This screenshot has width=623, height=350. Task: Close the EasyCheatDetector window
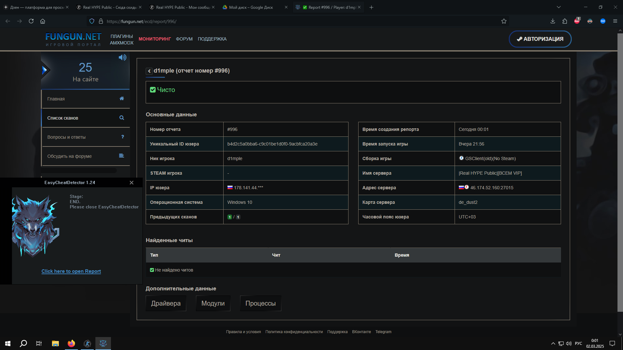pos(131,183)
